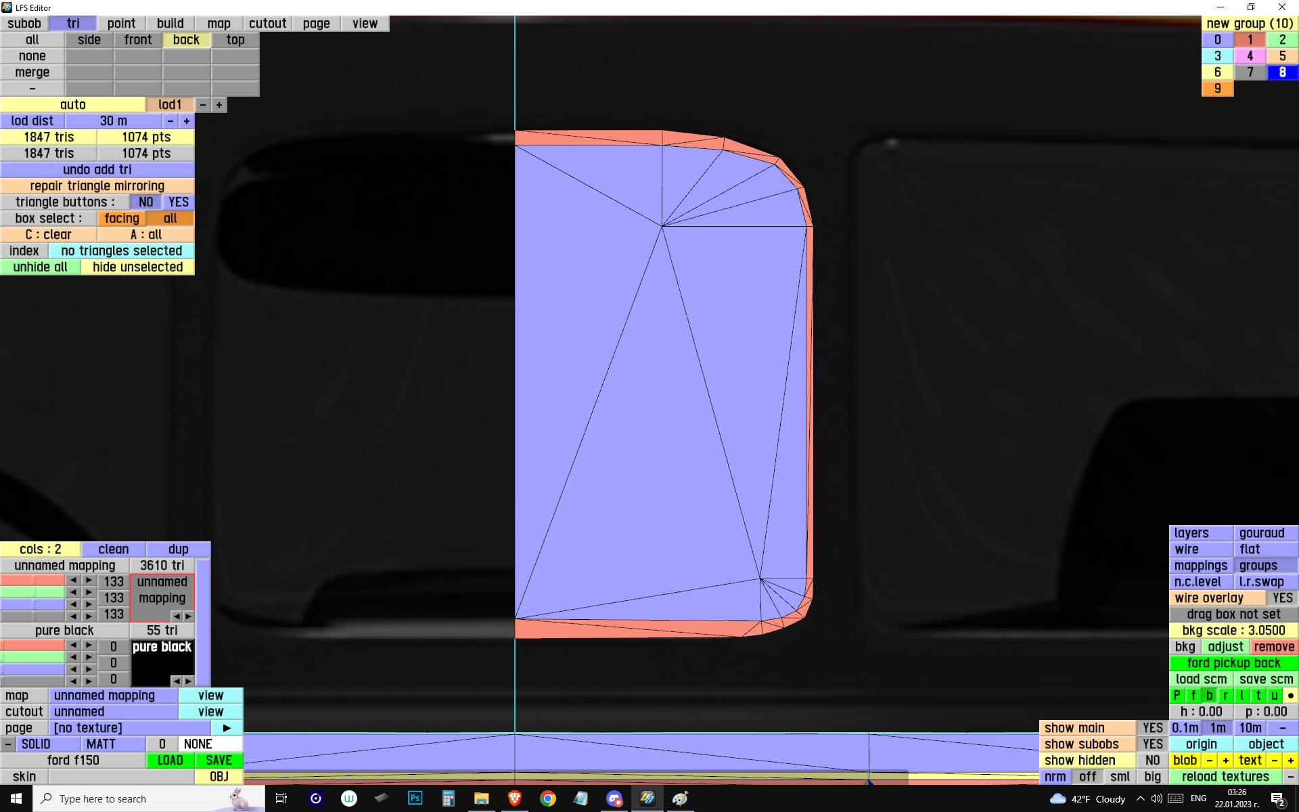Viewport: 1299px width, 812px height.
Task: Click the page texture right arrow button
Action: tap(227, 728)
